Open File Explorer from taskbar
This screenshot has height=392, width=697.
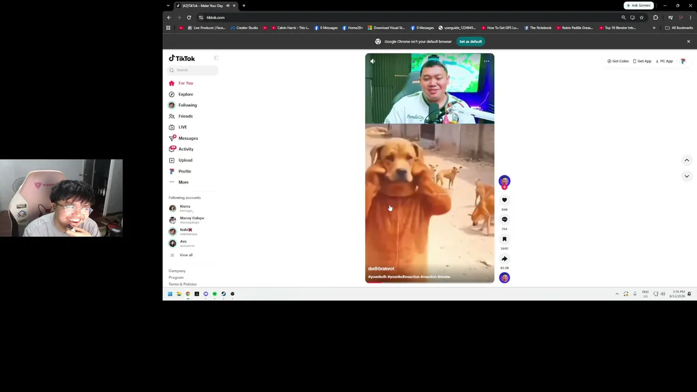179,294
